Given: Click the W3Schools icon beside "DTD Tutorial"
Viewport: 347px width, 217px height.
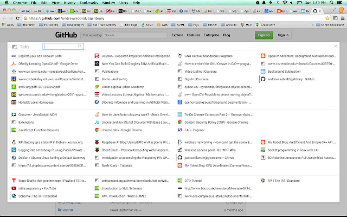Looking at the screenshot, I should 180,181.
